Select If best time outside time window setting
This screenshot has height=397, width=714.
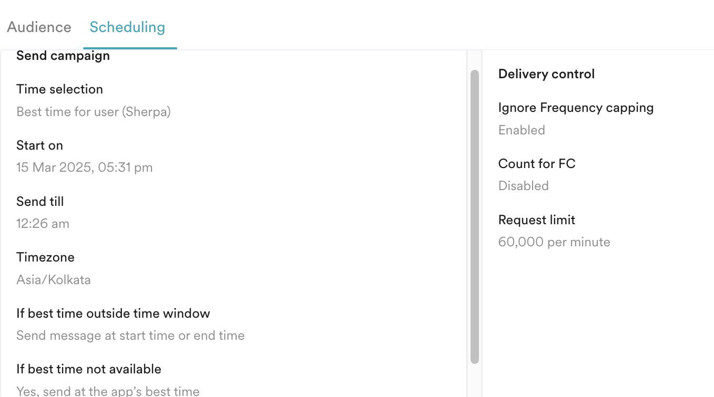point(113,313)
